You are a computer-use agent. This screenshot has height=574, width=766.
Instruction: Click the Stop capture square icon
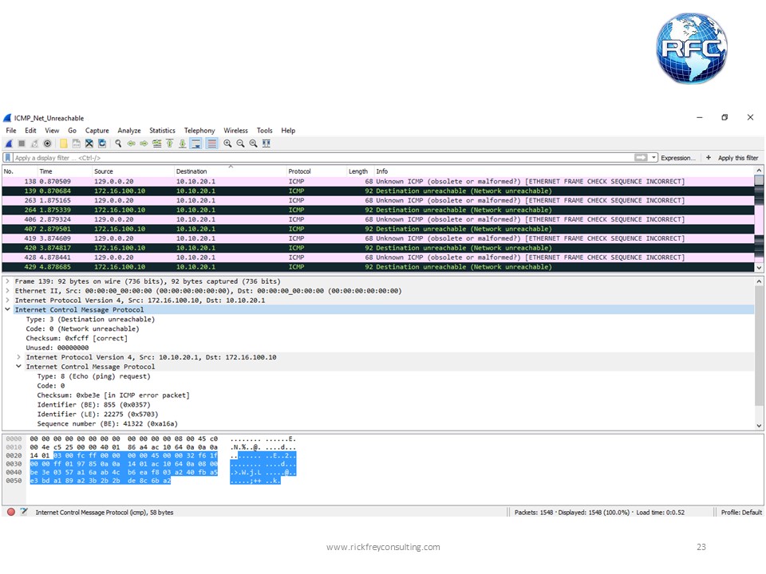tap(22, 143)
